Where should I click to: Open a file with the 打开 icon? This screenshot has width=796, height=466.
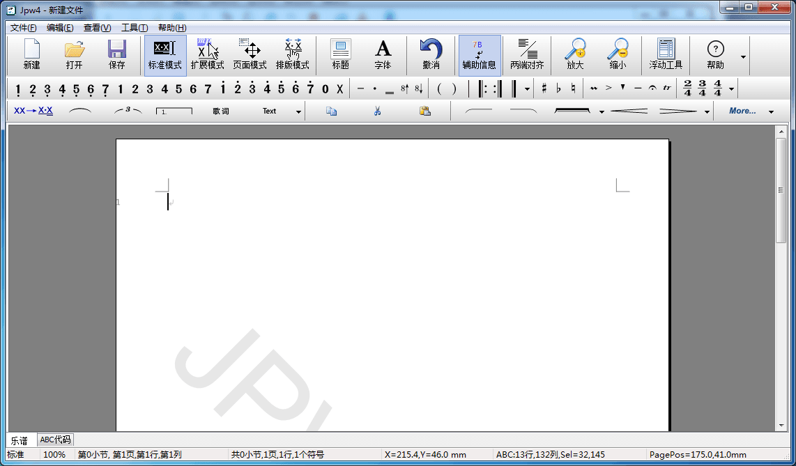tap(74, 54)
